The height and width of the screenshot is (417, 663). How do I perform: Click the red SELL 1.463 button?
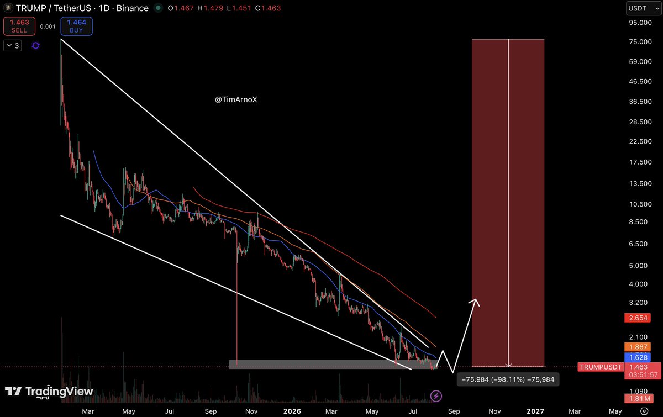[19, 27]
